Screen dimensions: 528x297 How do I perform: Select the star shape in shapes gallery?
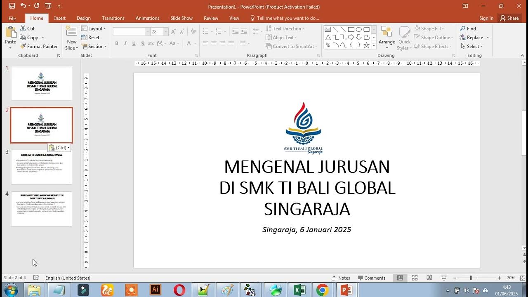coord(366,45)
